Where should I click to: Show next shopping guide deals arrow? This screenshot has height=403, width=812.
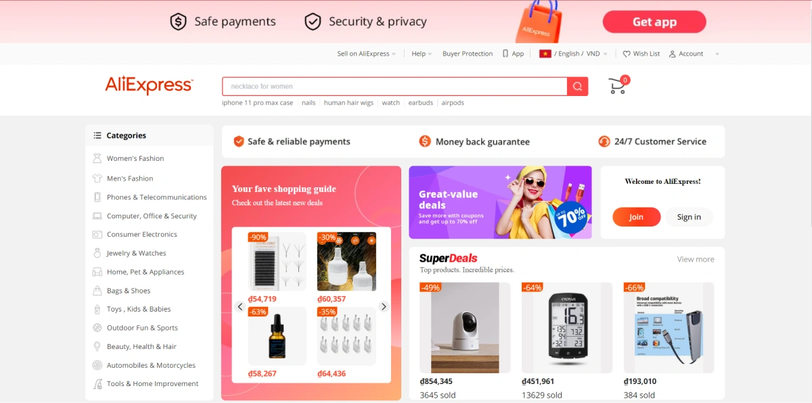[384, 306]
